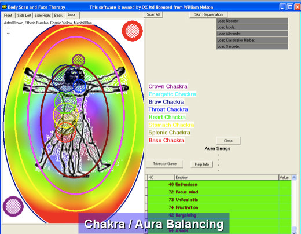
Task: Select the 74 Frustration row
Action: [219, 207]
